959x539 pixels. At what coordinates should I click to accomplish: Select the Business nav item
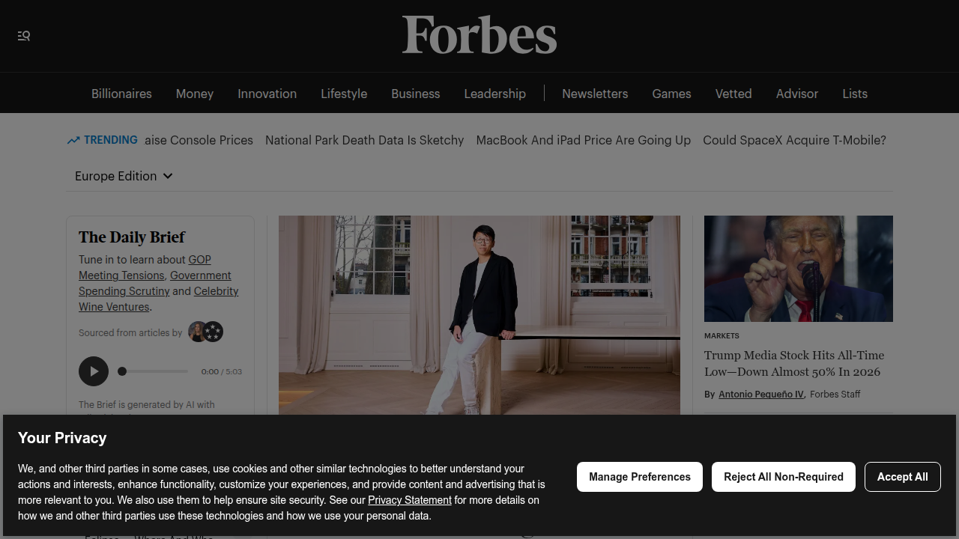pyautogui.click(x=416, y=94)
